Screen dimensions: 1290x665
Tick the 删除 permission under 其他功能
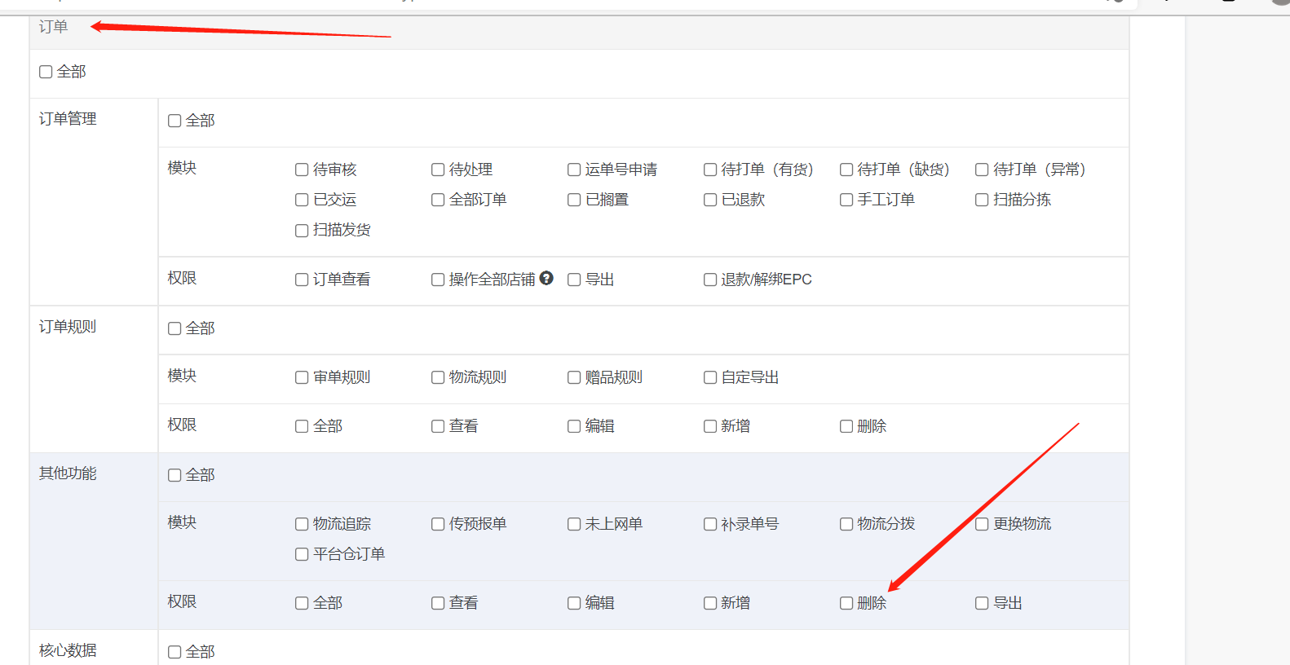click(x=846, y=603)
